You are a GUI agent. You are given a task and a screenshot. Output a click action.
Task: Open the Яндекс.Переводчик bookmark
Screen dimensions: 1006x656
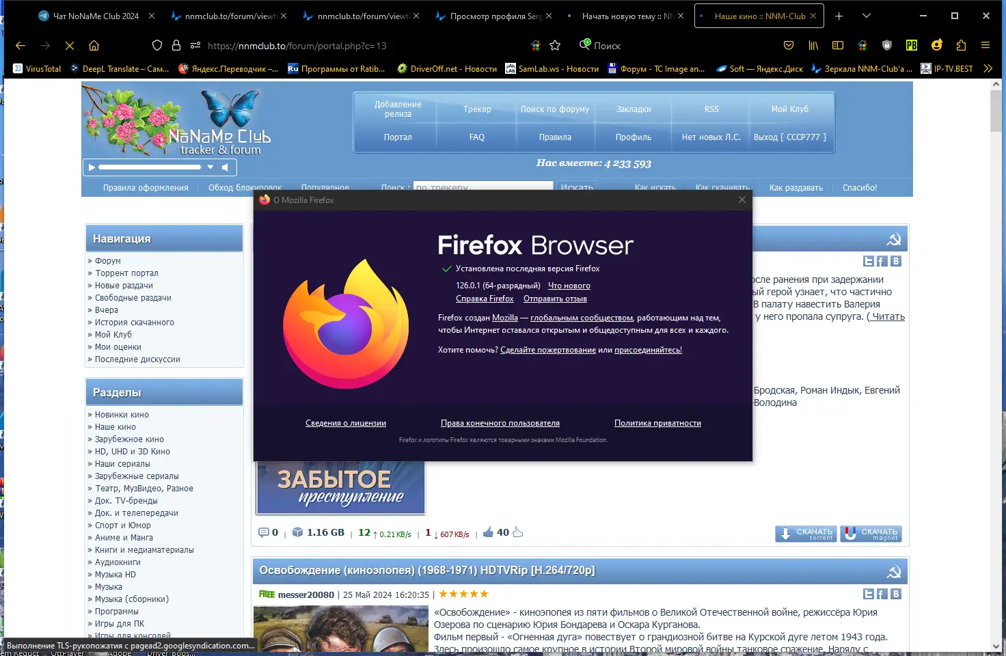point(228,68)
